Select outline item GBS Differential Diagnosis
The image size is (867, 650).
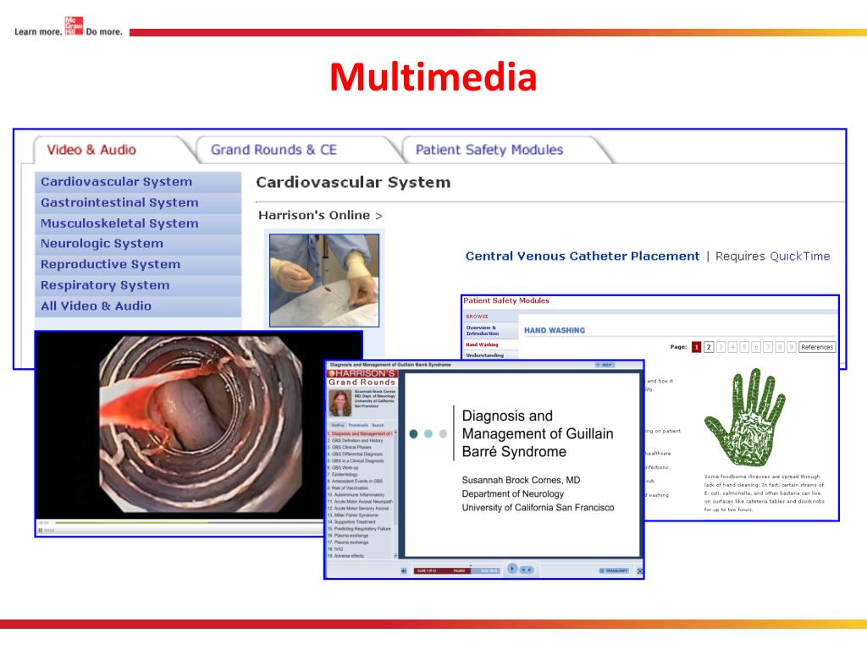point(355,454)
